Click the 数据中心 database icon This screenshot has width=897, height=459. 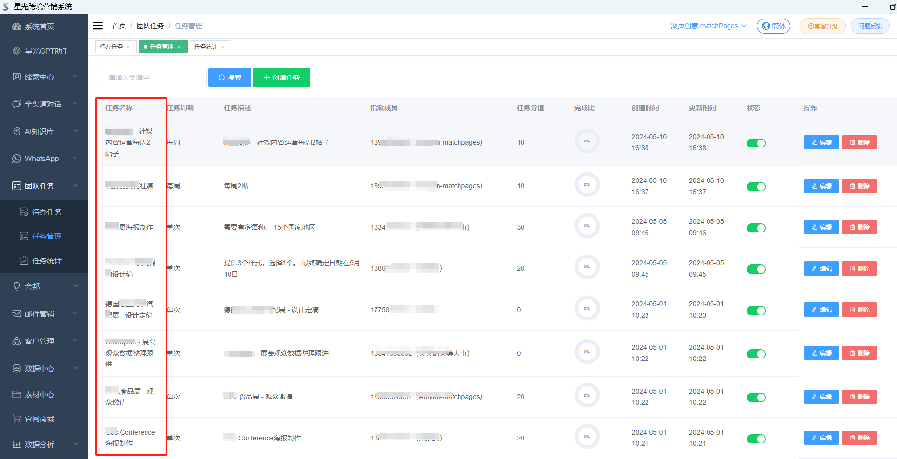[x=17, y=368]
